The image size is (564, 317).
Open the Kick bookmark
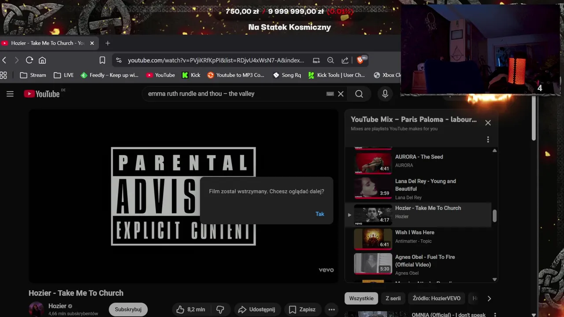(191, 75)
